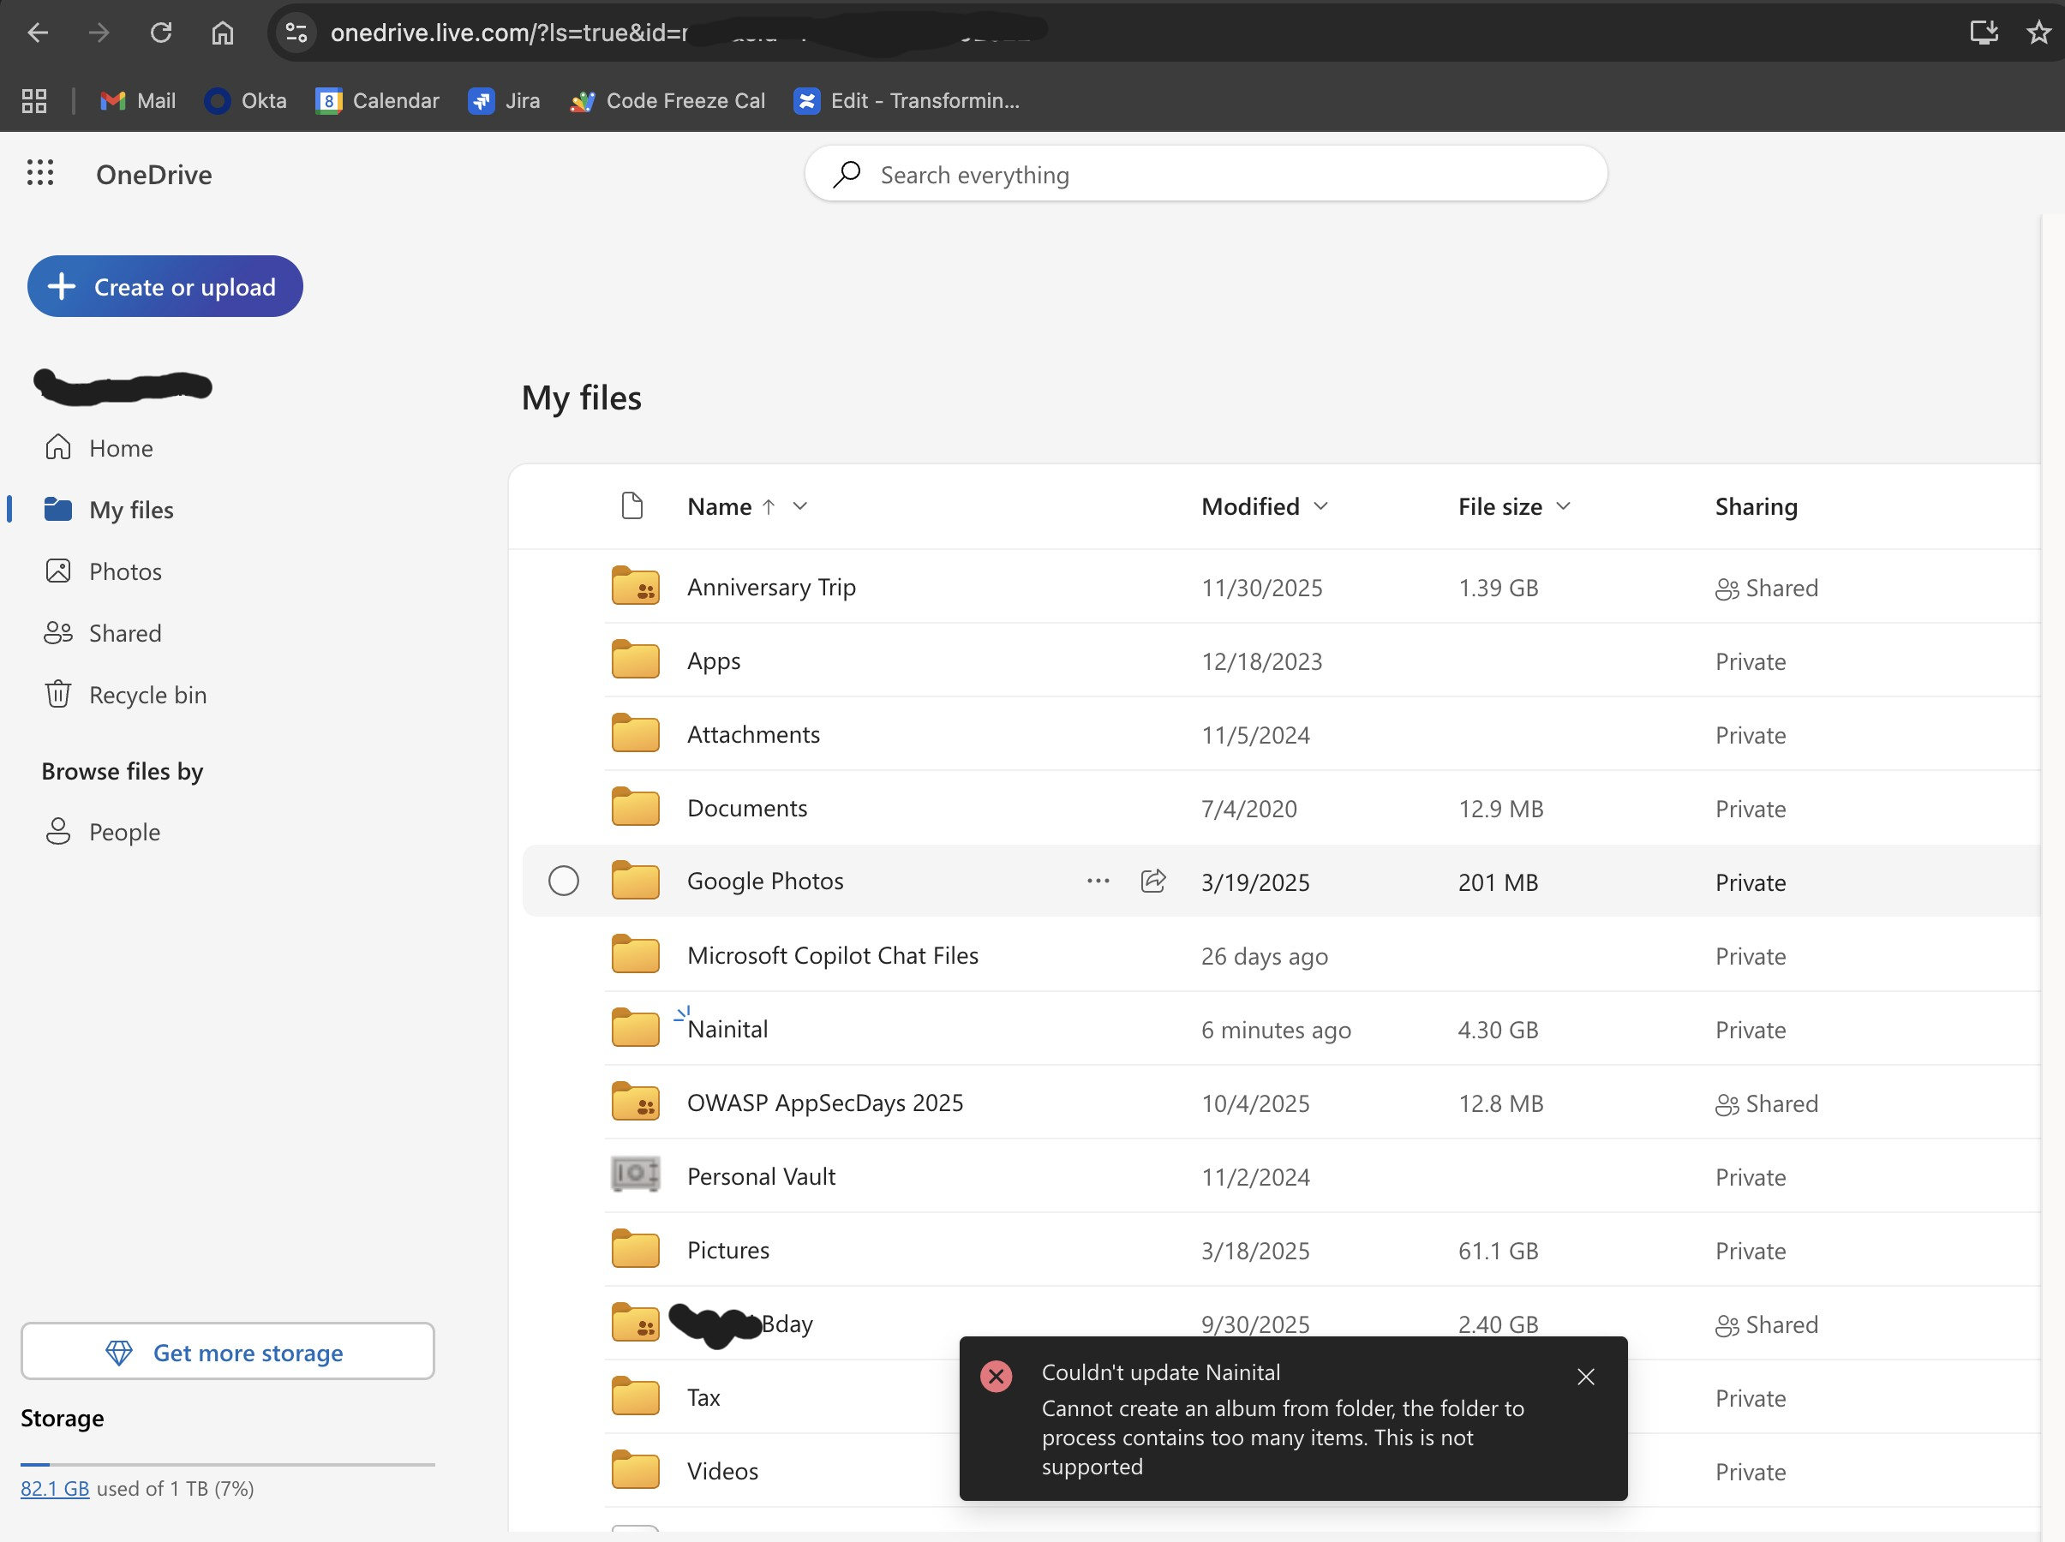Click the storage usage progress bar

click(x=228, y=1465)
